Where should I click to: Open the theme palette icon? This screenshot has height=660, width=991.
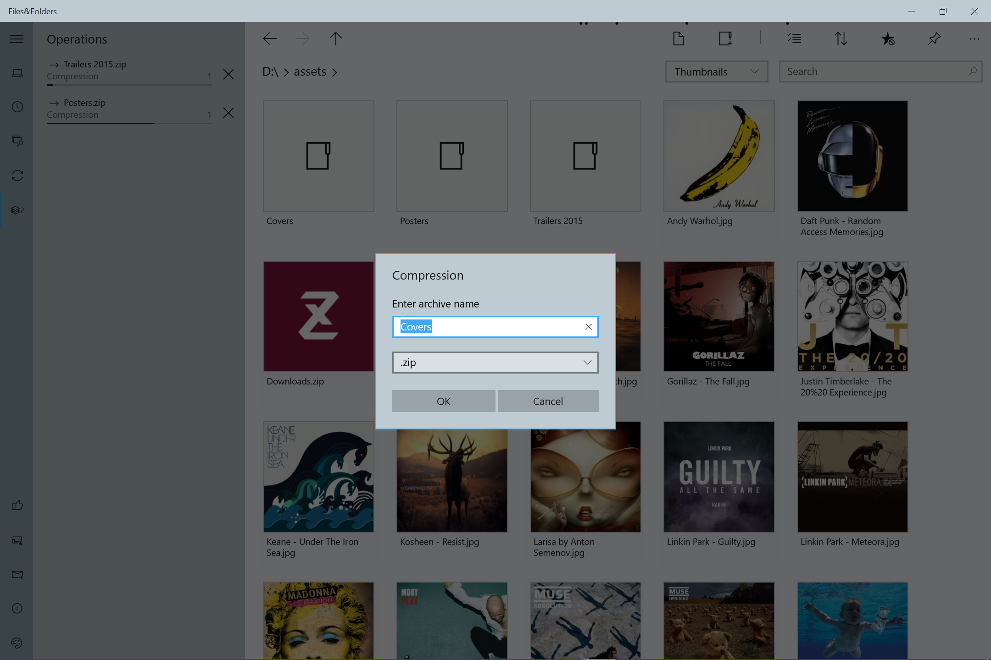[17, 643]
